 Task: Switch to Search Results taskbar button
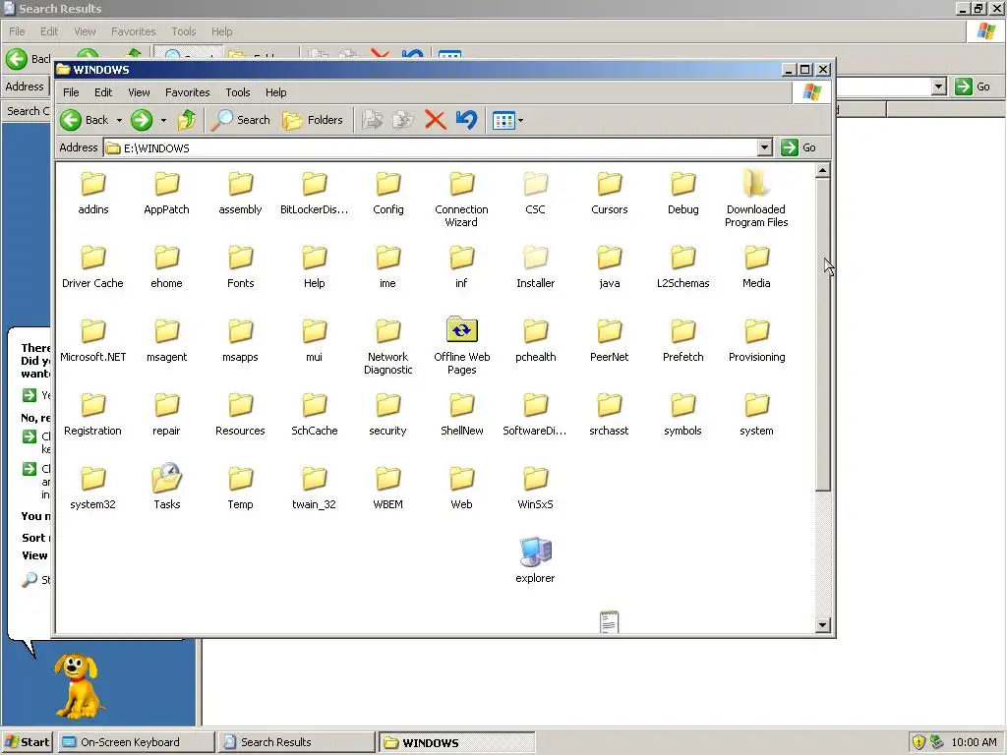296,742
